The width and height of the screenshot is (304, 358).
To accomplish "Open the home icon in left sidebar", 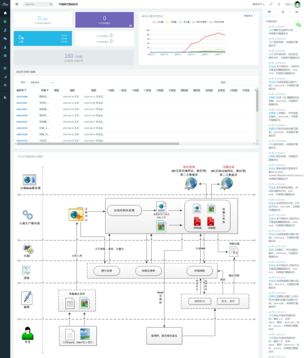I will (5, 13).
